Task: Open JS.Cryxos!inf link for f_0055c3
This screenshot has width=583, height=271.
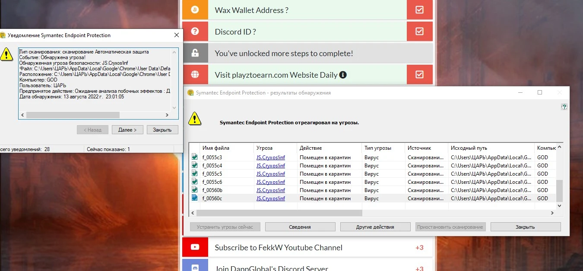Action: point(271,157)
